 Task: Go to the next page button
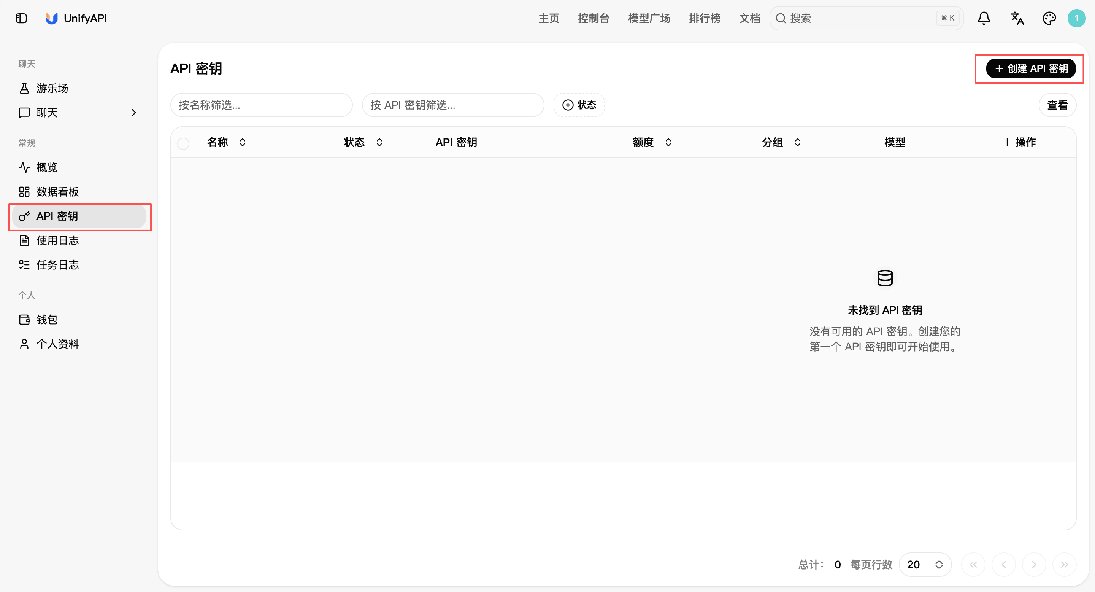point(1034,564)
